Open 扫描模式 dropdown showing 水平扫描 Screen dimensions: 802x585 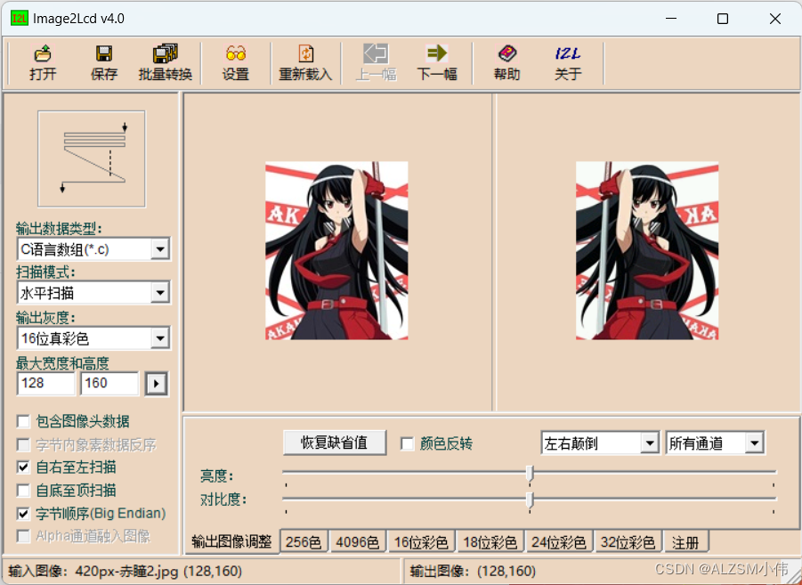[x=160, y=293]
